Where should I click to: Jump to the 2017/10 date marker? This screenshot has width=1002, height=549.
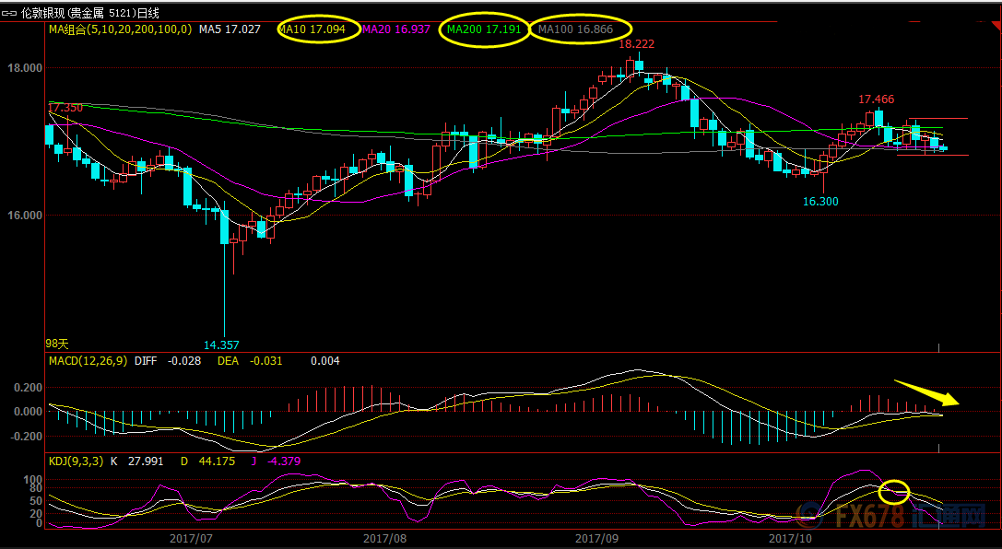(791, 539)
